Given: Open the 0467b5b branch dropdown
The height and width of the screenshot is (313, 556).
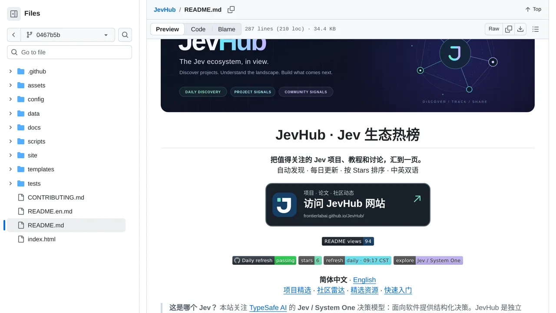Looking at the screenshot, I should click(68, 35).
